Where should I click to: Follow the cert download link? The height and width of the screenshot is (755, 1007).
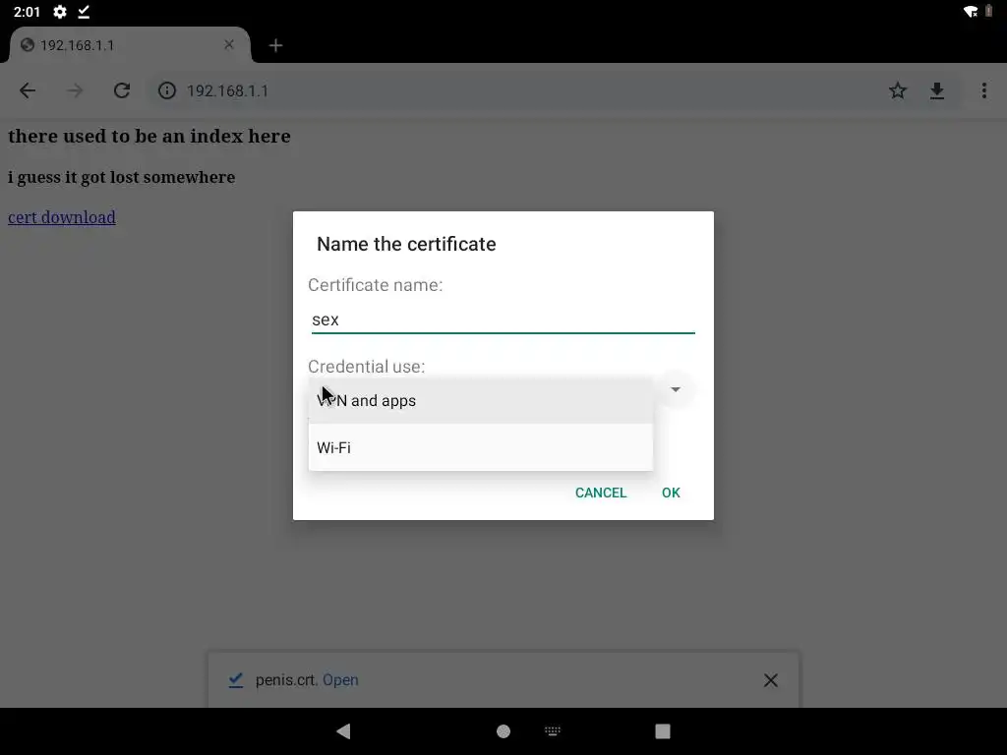click(62, 217)
